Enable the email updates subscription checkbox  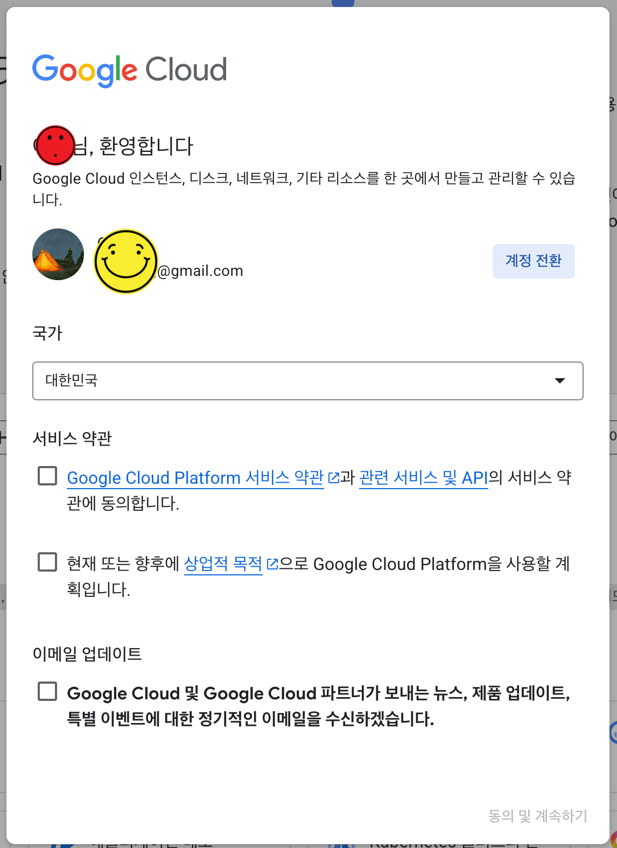(x=47, y=691)
